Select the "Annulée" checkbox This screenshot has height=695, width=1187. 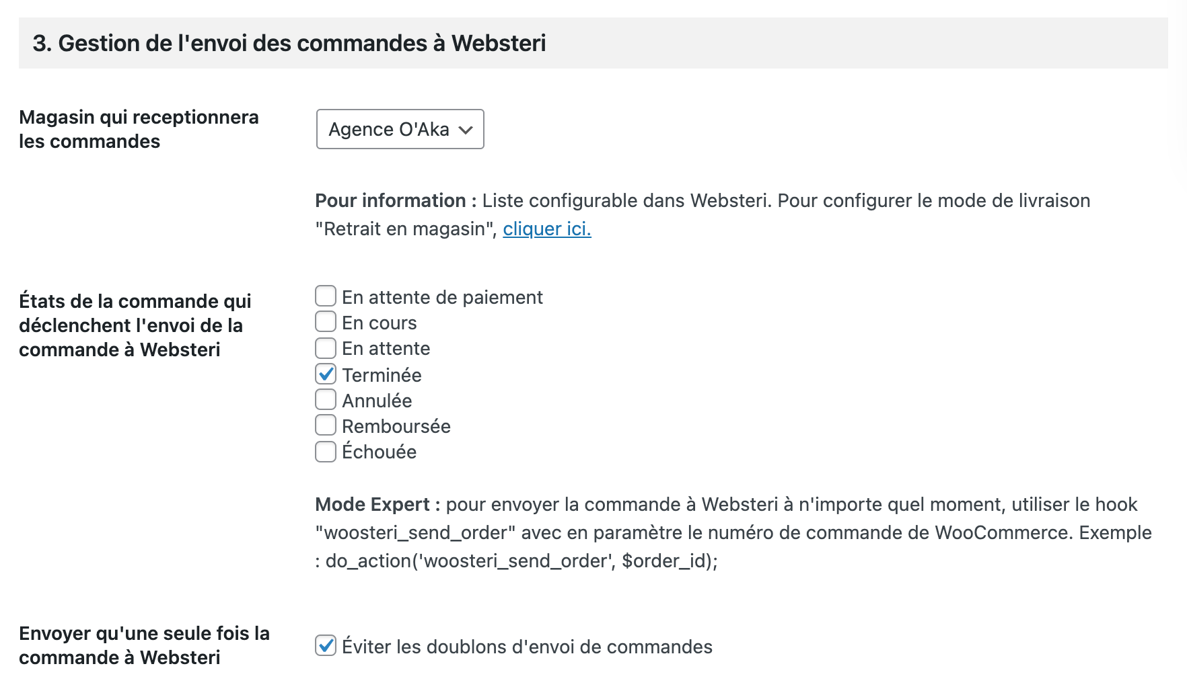[326, 400]
